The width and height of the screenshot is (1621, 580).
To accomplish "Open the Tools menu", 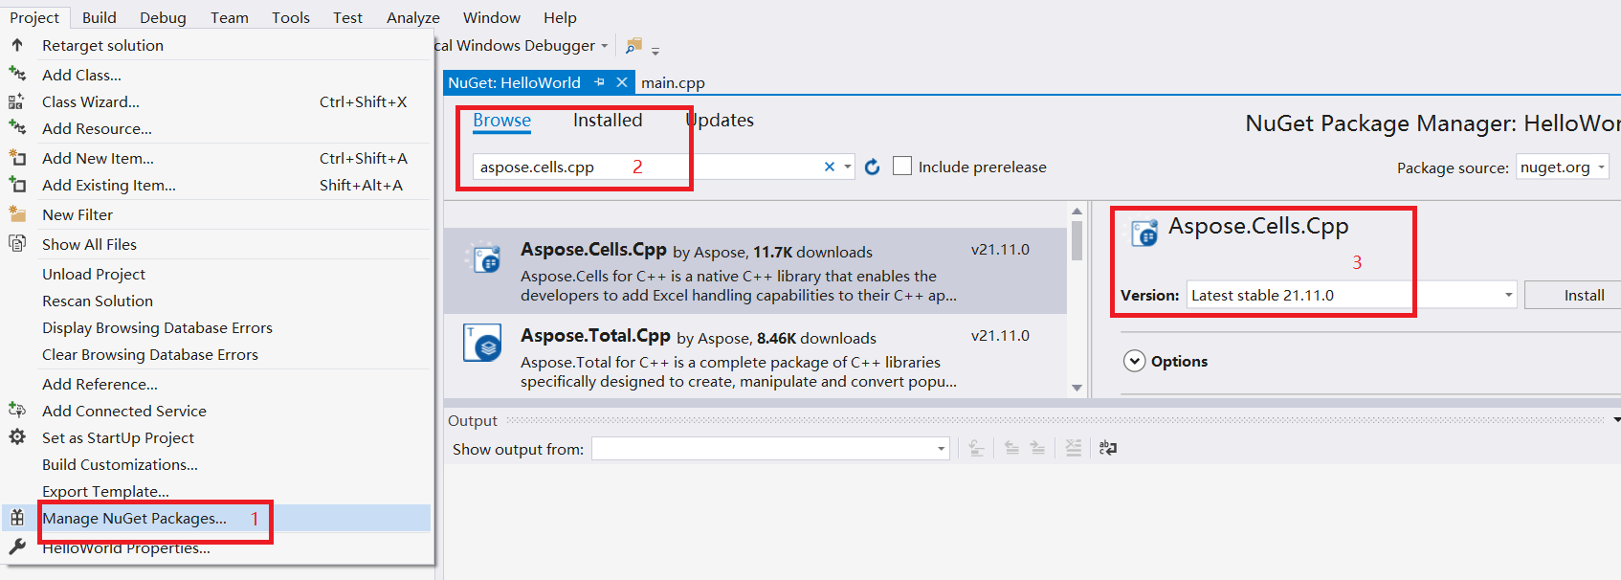I will click(291, 17).
